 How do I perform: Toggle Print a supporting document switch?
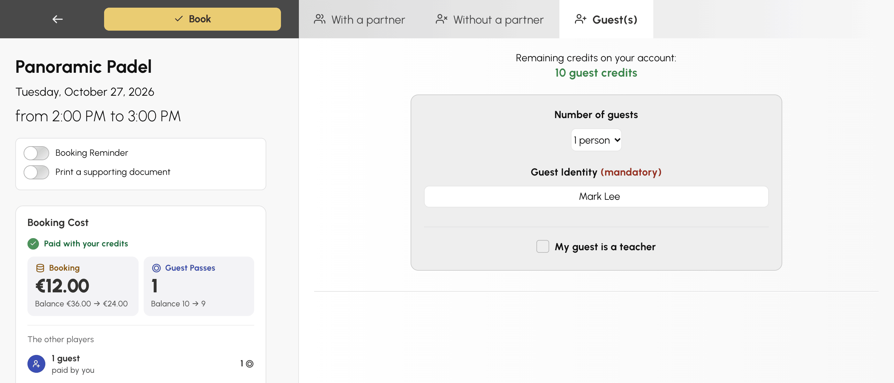pyautogui.click(x=36, y=172)
